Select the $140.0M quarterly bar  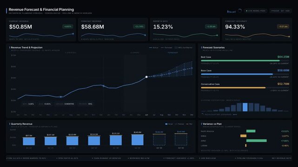pyautogui.click(x=138, y=140)
